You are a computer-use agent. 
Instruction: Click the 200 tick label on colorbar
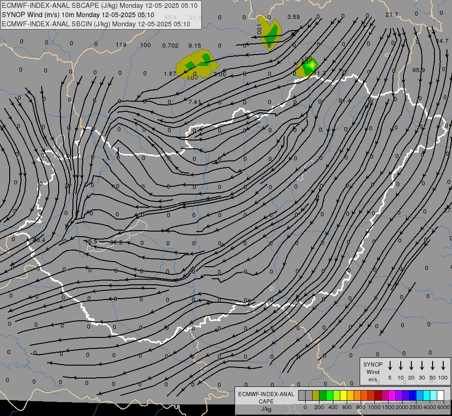[x=319, y=407]
